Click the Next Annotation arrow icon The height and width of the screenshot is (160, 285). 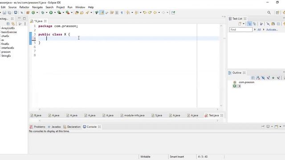point(128,12)
